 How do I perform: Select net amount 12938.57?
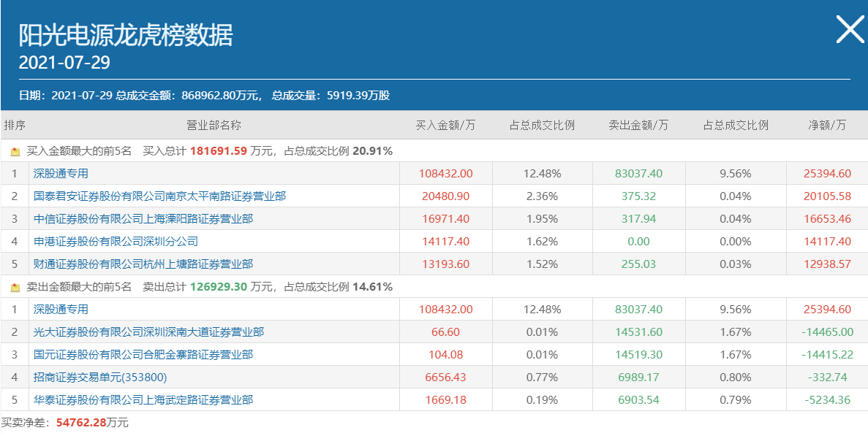coord(827,264)
